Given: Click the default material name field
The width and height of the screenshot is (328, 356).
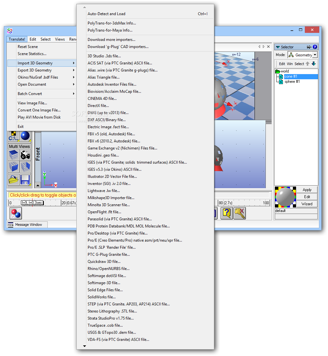Looking at the screenshot, I should (x=296, y=211).
